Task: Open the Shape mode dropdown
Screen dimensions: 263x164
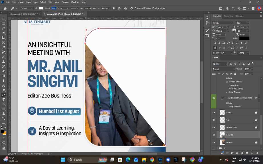Action: [27, 8]
